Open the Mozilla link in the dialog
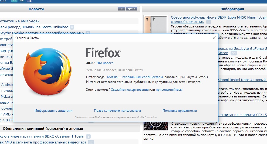Screen dimensions: 267x144 click(112, 77)
